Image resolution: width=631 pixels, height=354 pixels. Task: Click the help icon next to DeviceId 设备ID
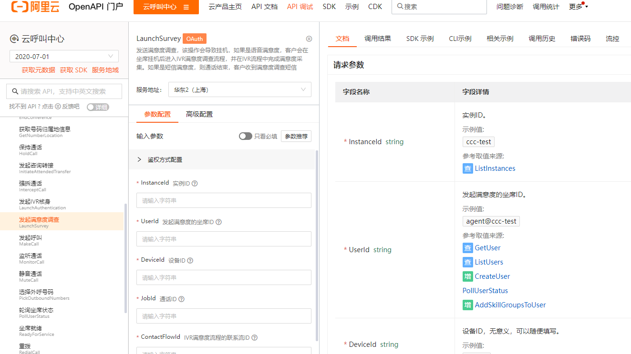[190, 260]
